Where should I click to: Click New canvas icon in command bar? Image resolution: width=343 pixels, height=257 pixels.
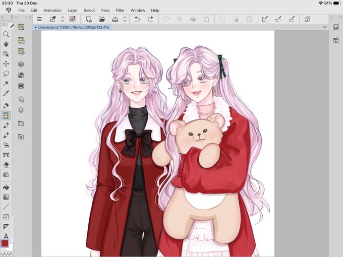(89, 19)
